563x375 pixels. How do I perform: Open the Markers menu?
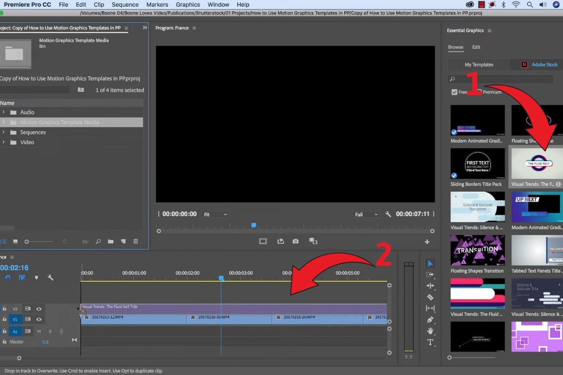pos(157,5)
